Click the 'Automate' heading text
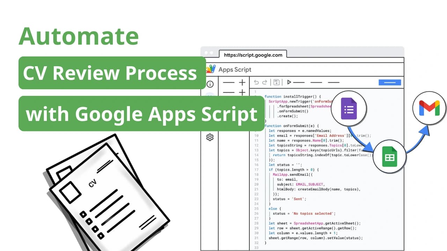 tap(79, 36)
